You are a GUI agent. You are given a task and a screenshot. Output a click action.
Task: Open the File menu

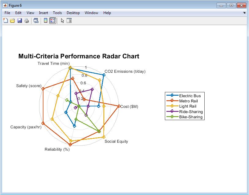pos(7,13)
